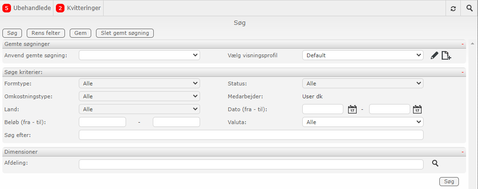The width and height of the screenshot is (478, 189).
Task: Open the Valuta dropdown
Action: coord(363,122)
